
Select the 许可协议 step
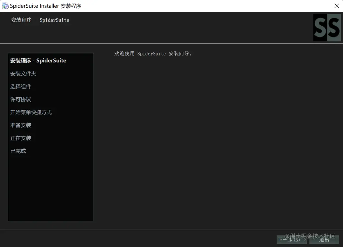pyautogui.click(x=21, y=99)
